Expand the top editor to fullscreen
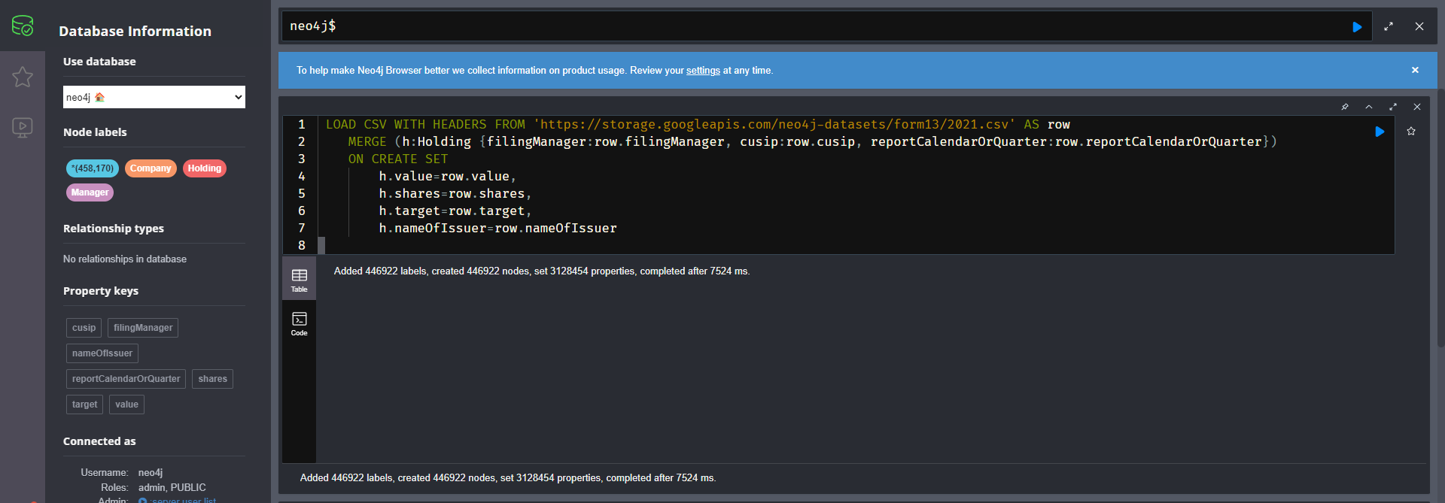Screen dimensions: 1445x503 tap(1389, 26)
